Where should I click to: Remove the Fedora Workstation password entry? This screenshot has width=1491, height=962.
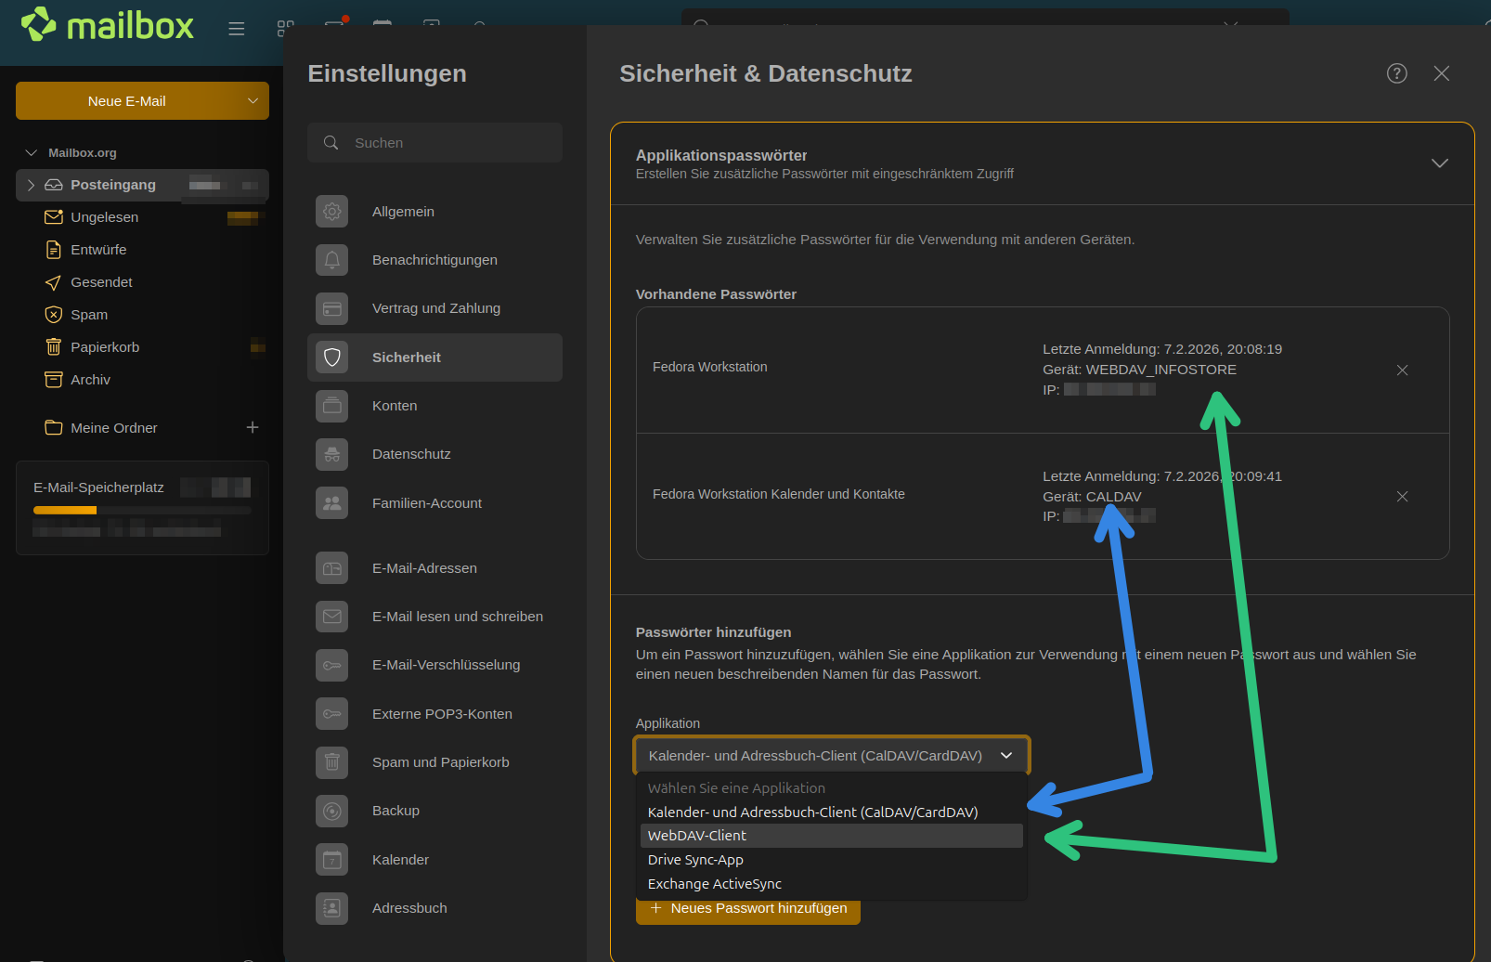1402,370
